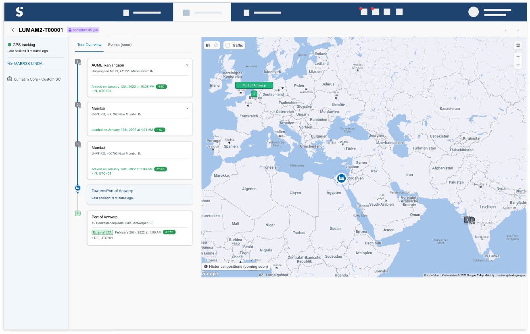Switch to the Events (soon) tab
This screenshot has width=530, height=334.
120,45
